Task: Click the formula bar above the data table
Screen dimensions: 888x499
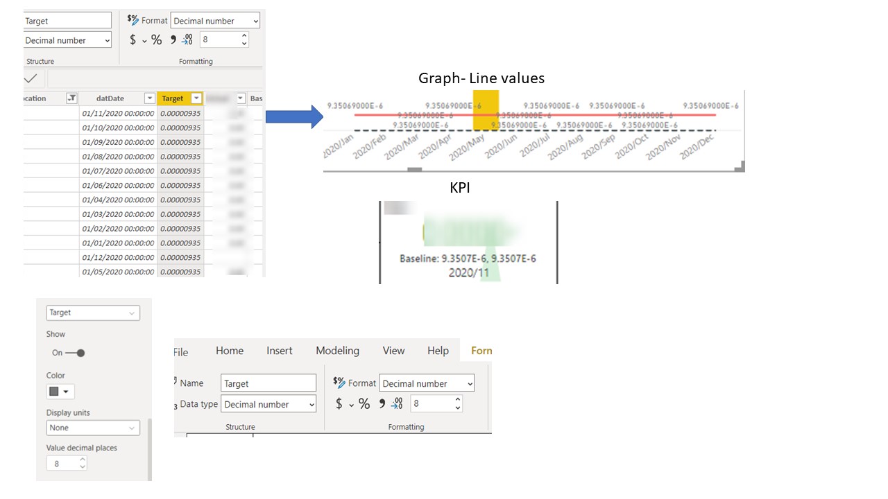Action: coord(155,78)
